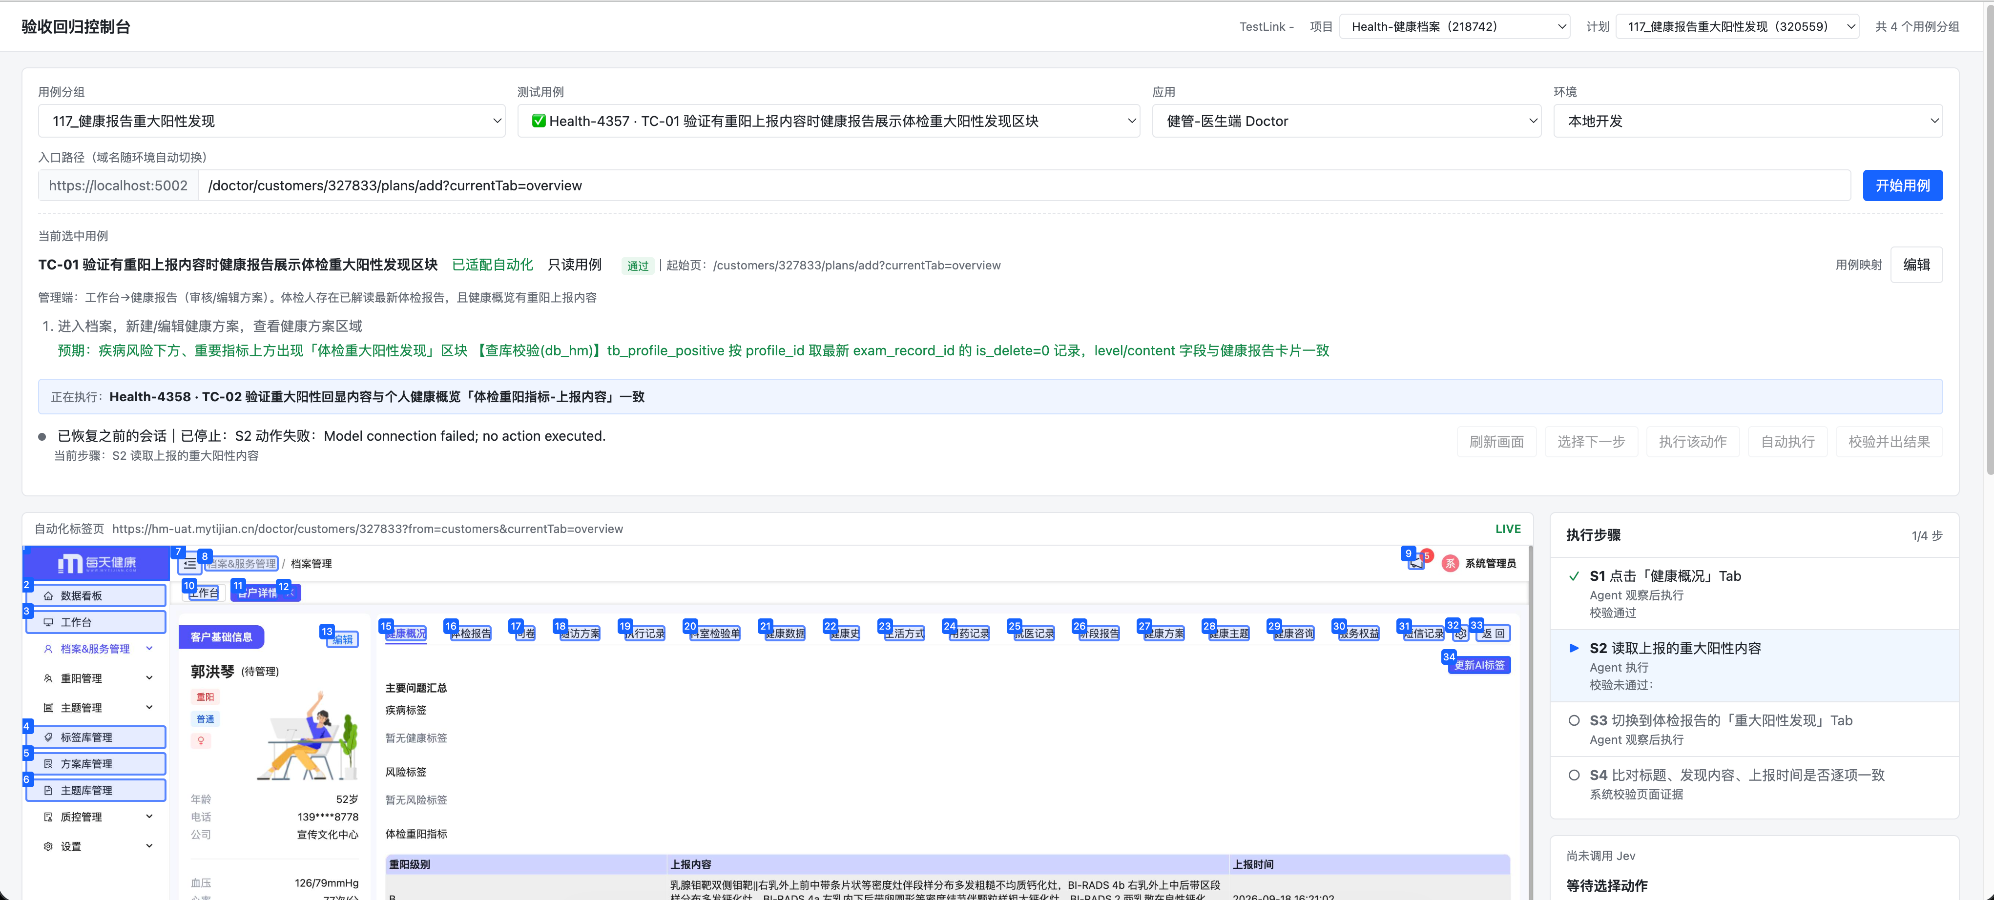Viewport: 1994px width, 900px height.
Task: Click the blue play arrow on step S2
Action: tap(1574, 649)
